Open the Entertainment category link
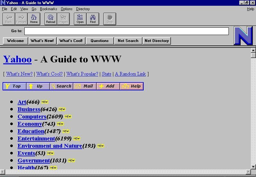This screenshot has width=256, height=177. click(x=36, y=138)
